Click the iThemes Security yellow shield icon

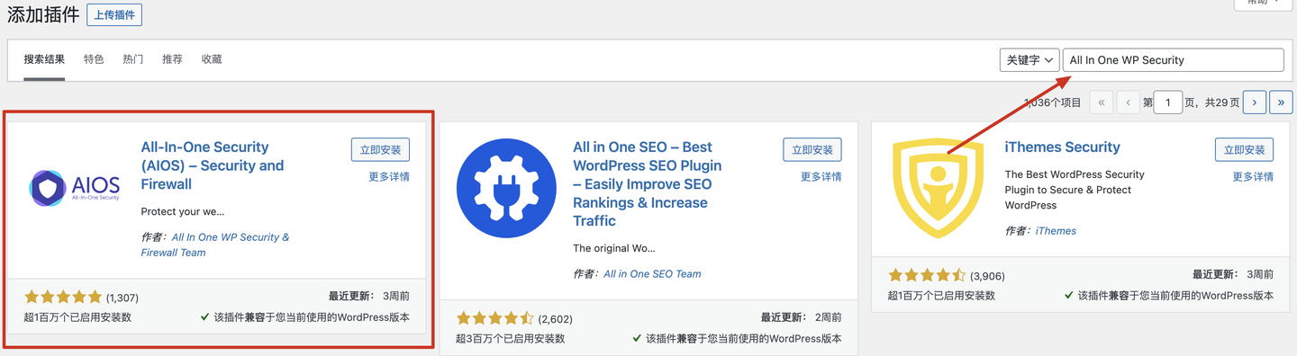939,188
